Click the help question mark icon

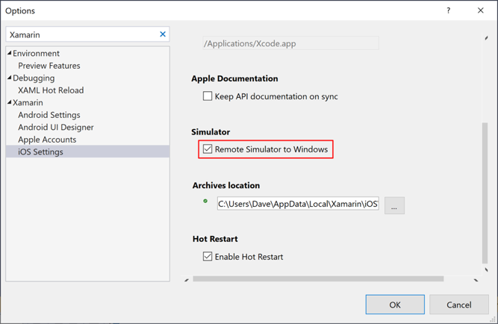448,10
